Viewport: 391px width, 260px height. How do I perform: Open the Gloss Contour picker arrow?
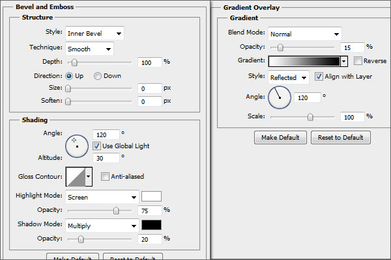point(89,175)
